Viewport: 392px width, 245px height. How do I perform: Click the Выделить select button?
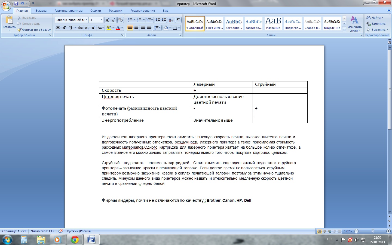377,30
